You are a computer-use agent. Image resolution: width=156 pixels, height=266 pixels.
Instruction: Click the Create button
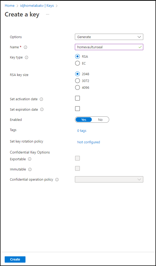(x=15, y=259)
